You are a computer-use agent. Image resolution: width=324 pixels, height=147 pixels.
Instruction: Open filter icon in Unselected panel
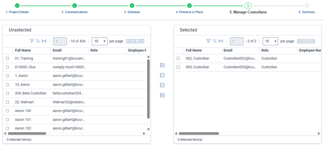coord(32,41)
